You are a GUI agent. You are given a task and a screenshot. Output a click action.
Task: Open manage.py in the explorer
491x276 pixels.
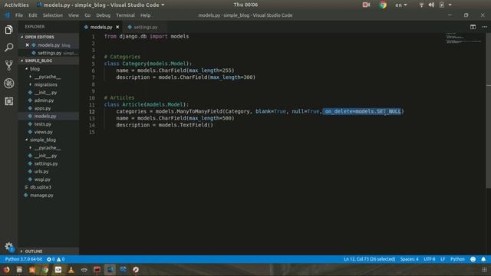point(41,195)
